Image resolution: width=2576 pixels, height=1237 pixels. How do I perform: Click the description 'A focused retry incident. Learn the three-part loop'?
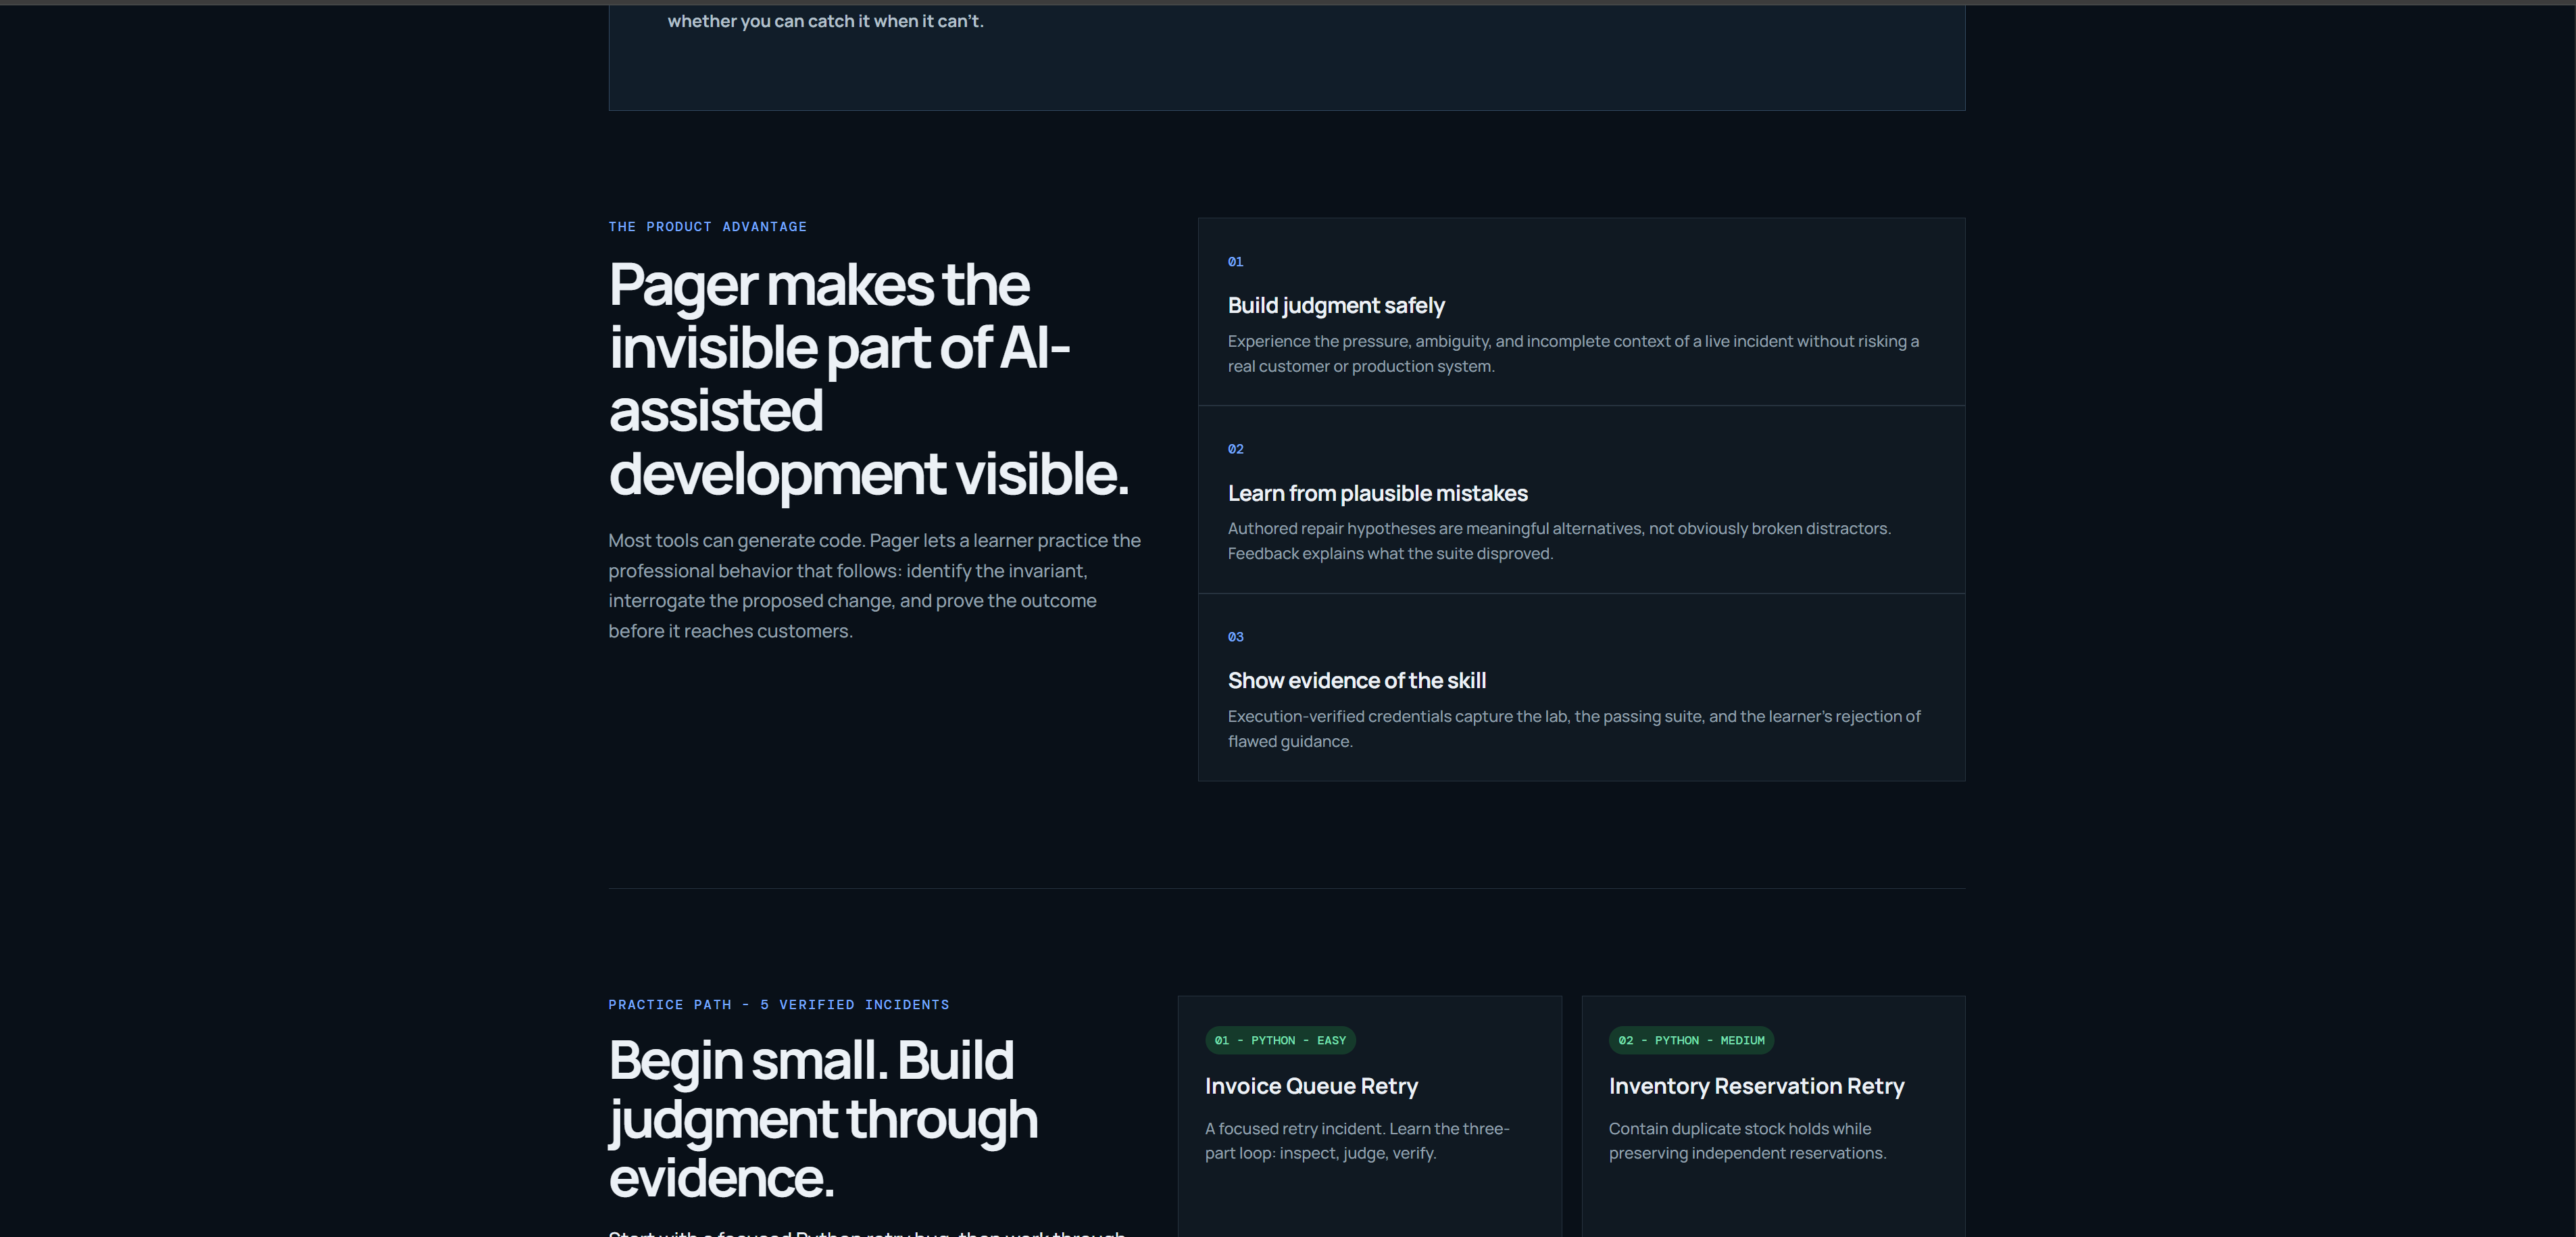click(1357, 1141)
